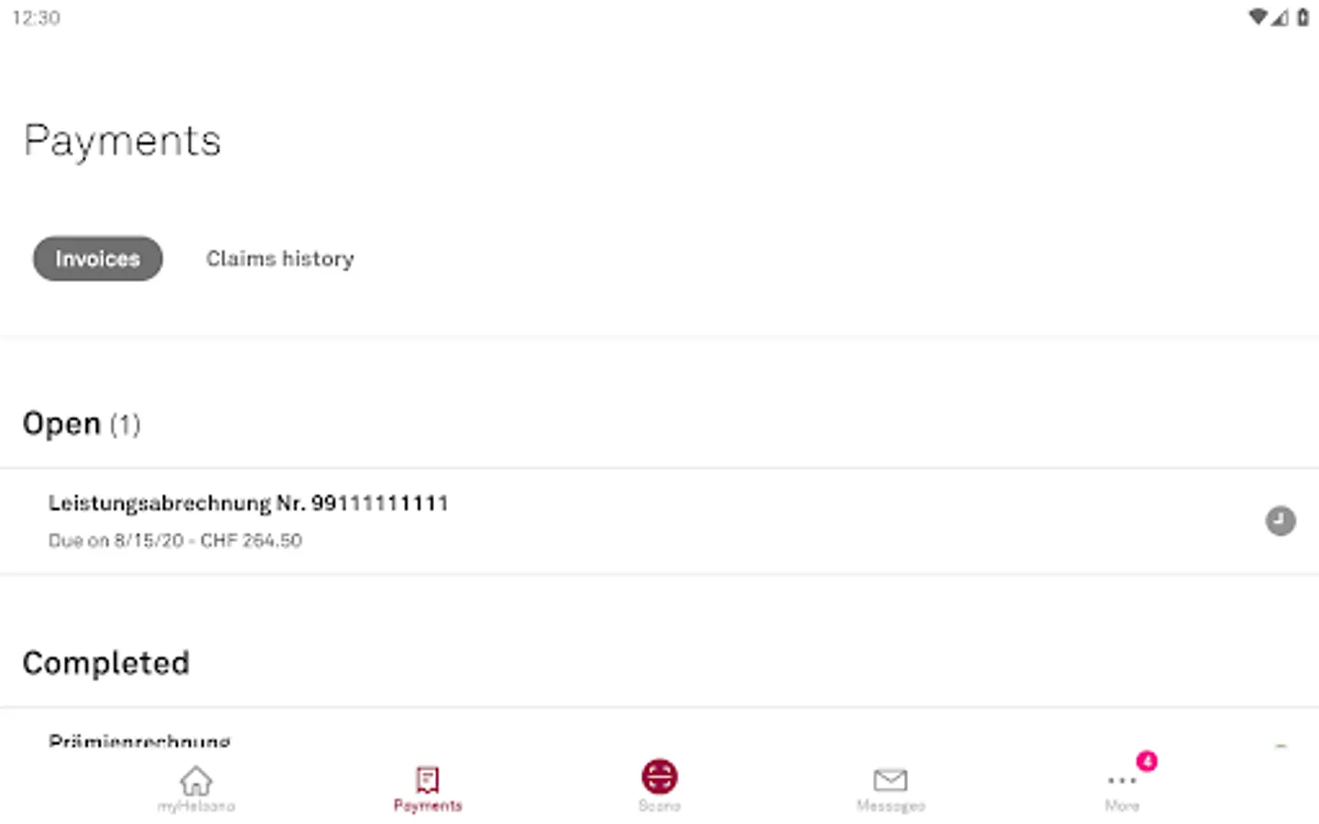Viewport: 1319px width, 824px height.
Task: Open the More three-dots icon
Action: point(1122,781)
